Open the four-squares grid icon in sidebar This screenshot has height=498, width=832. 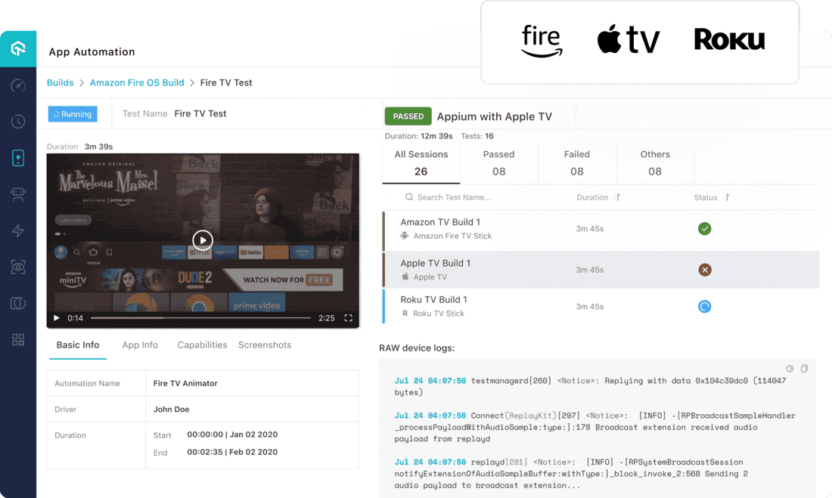click(x=18, y=339)
